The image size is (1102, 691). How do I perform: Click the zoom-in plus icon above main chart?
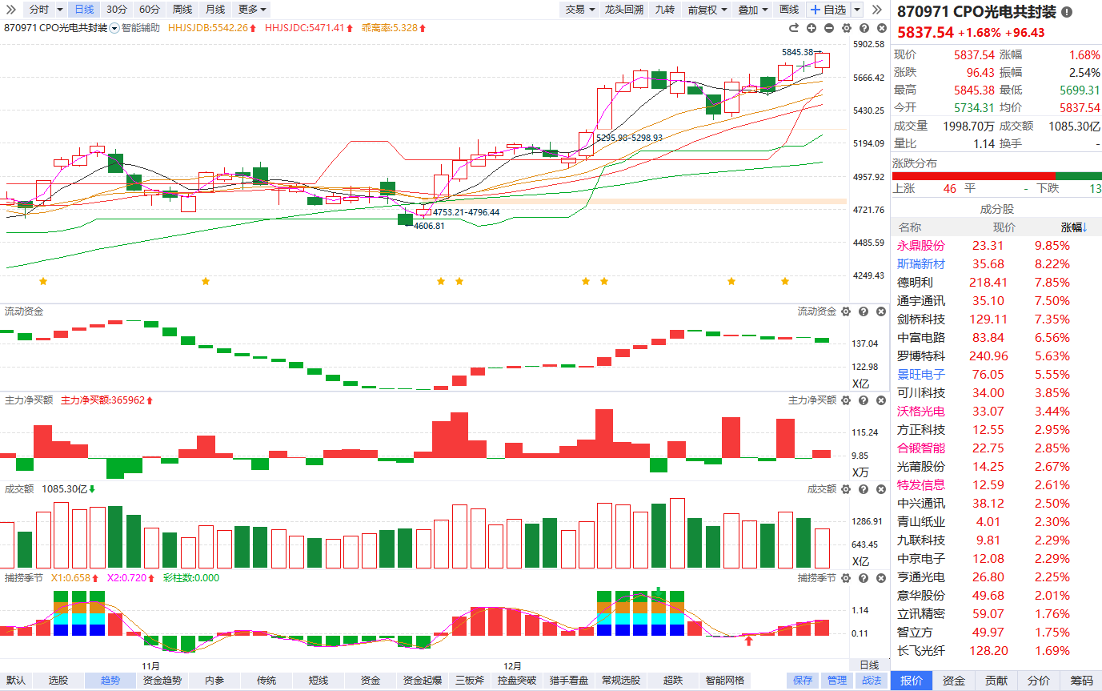pyautogui.click(x=811, y=28)
